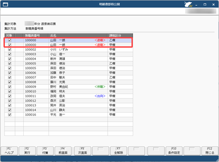Toggle the checkbox for staff 100014
Screen dimensions: 219x162
click(10, 110)
